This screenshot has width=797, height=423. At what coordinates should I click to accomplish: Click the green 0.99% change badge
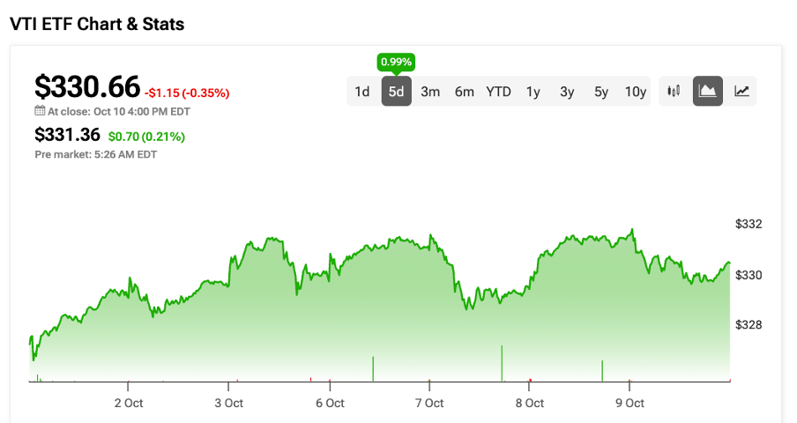pyautogui.click(x=396, y=62)
